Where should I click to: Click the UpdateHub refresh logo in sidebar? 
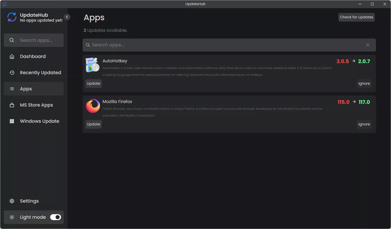11,17
